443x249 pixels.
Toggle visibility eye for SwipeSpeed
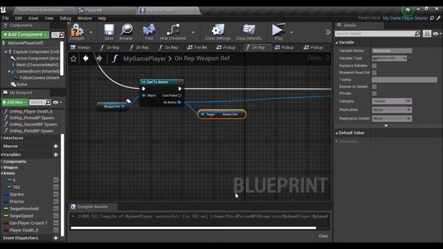pyautogui.click(x=56, y=216)
